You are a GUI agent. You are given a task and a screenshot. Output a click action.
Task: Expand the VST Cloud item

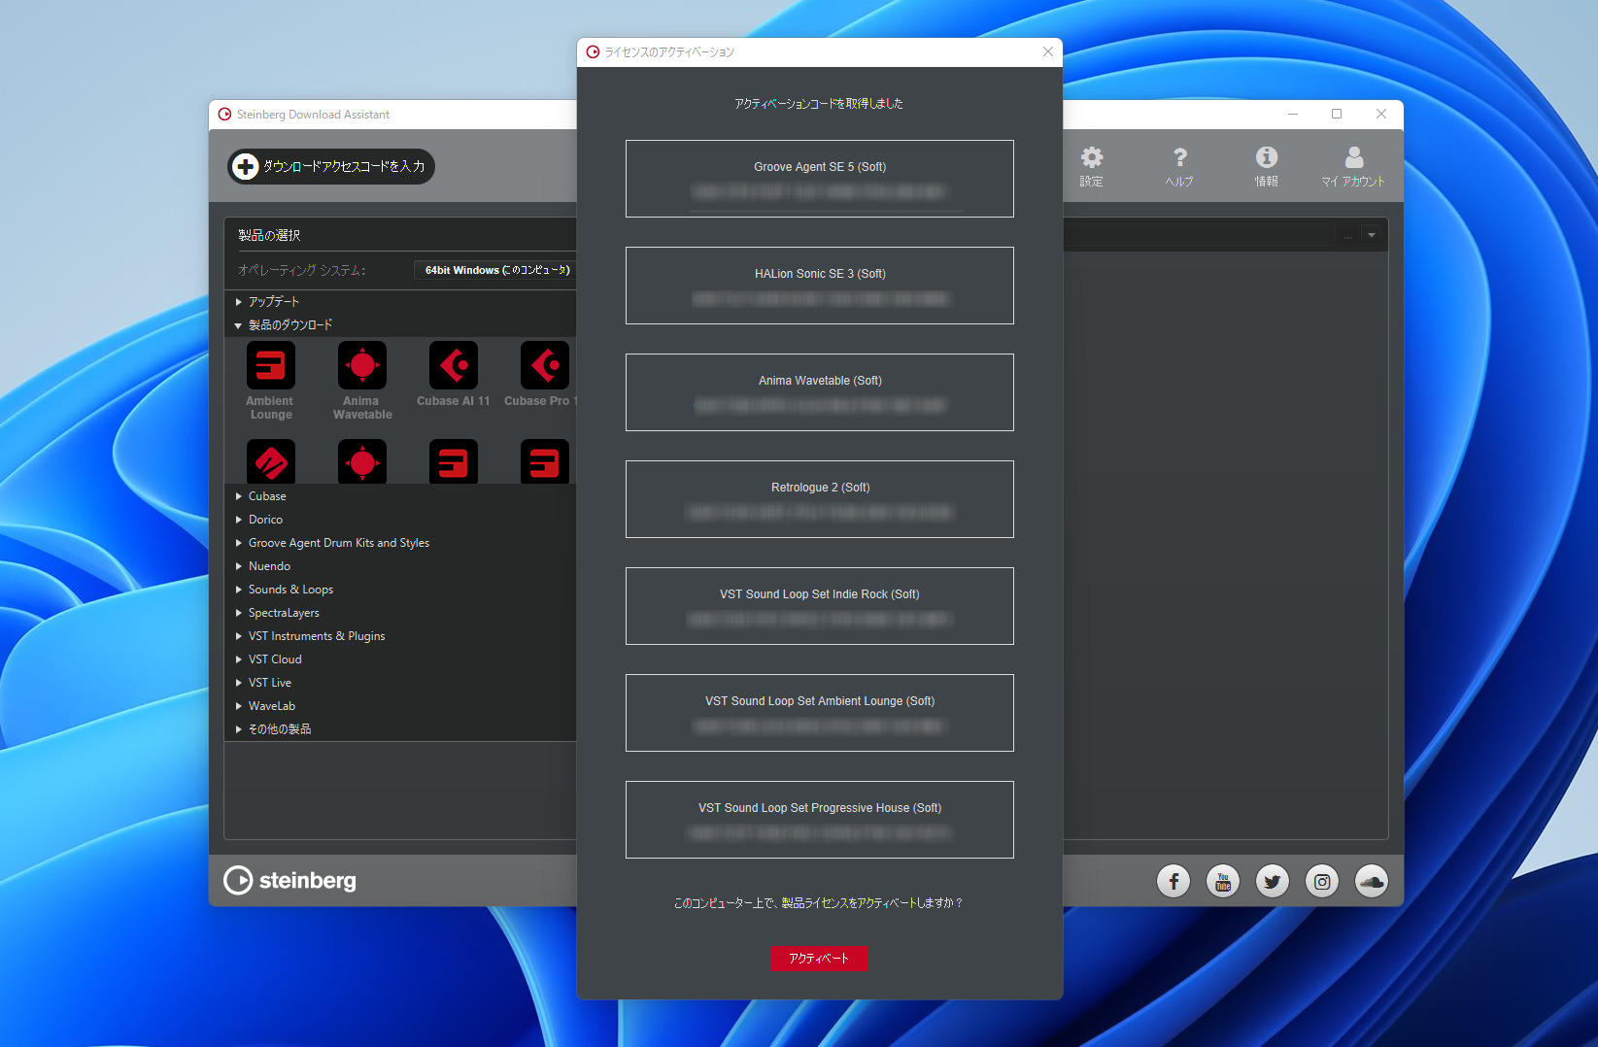point(238,659)
